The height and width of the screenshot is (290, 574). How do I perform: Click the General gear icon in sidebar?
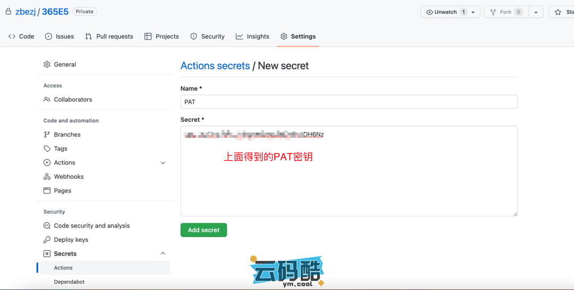(x=47, y=65)
